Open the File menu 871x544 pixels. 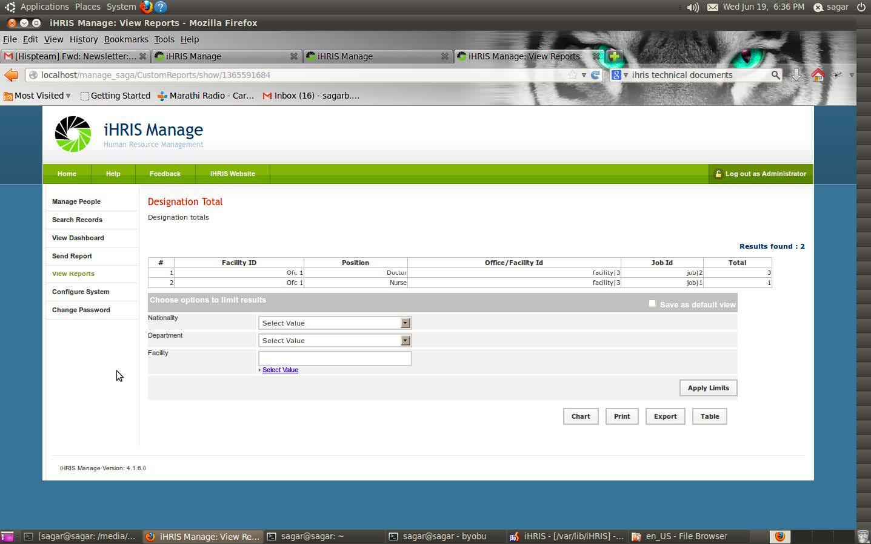tap(10, 39)
